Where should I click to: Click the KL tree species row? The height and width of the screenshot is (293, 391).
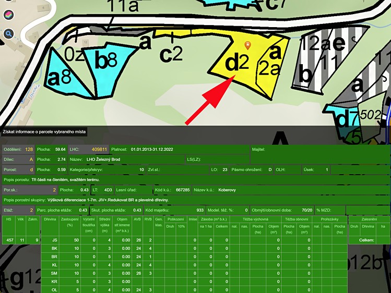point(194,265)
